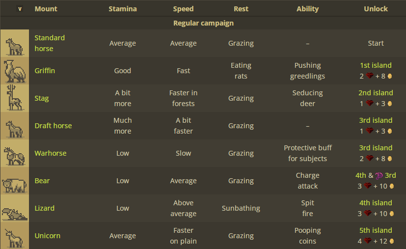
Task: Follow the Lizard link
Action: (x=45, y=208)
